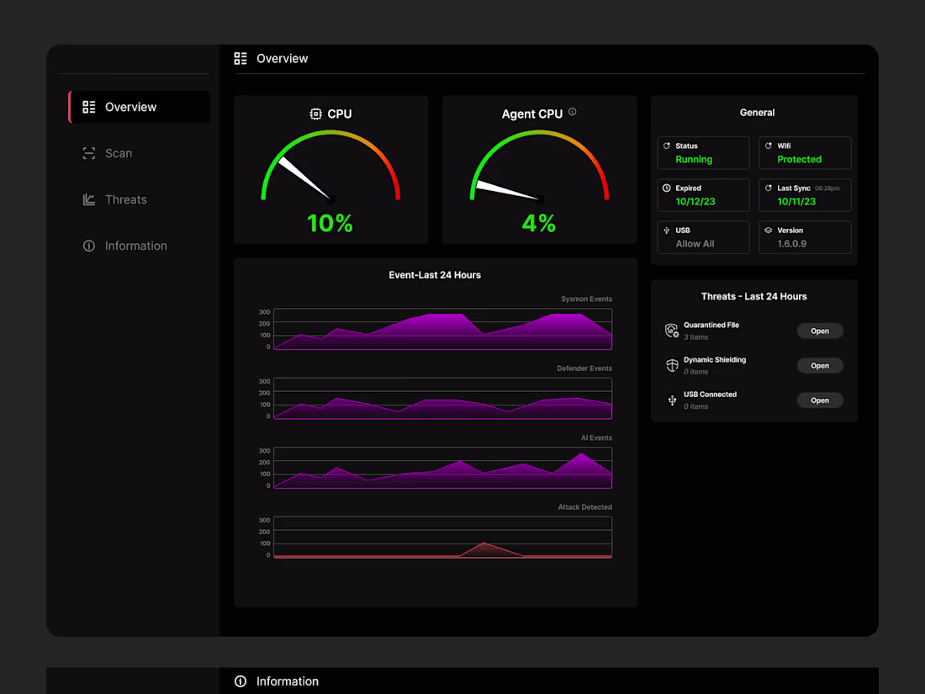Click the info tooltip beside Agent CPU
This screenshot has width=925, height=694.
573,110
